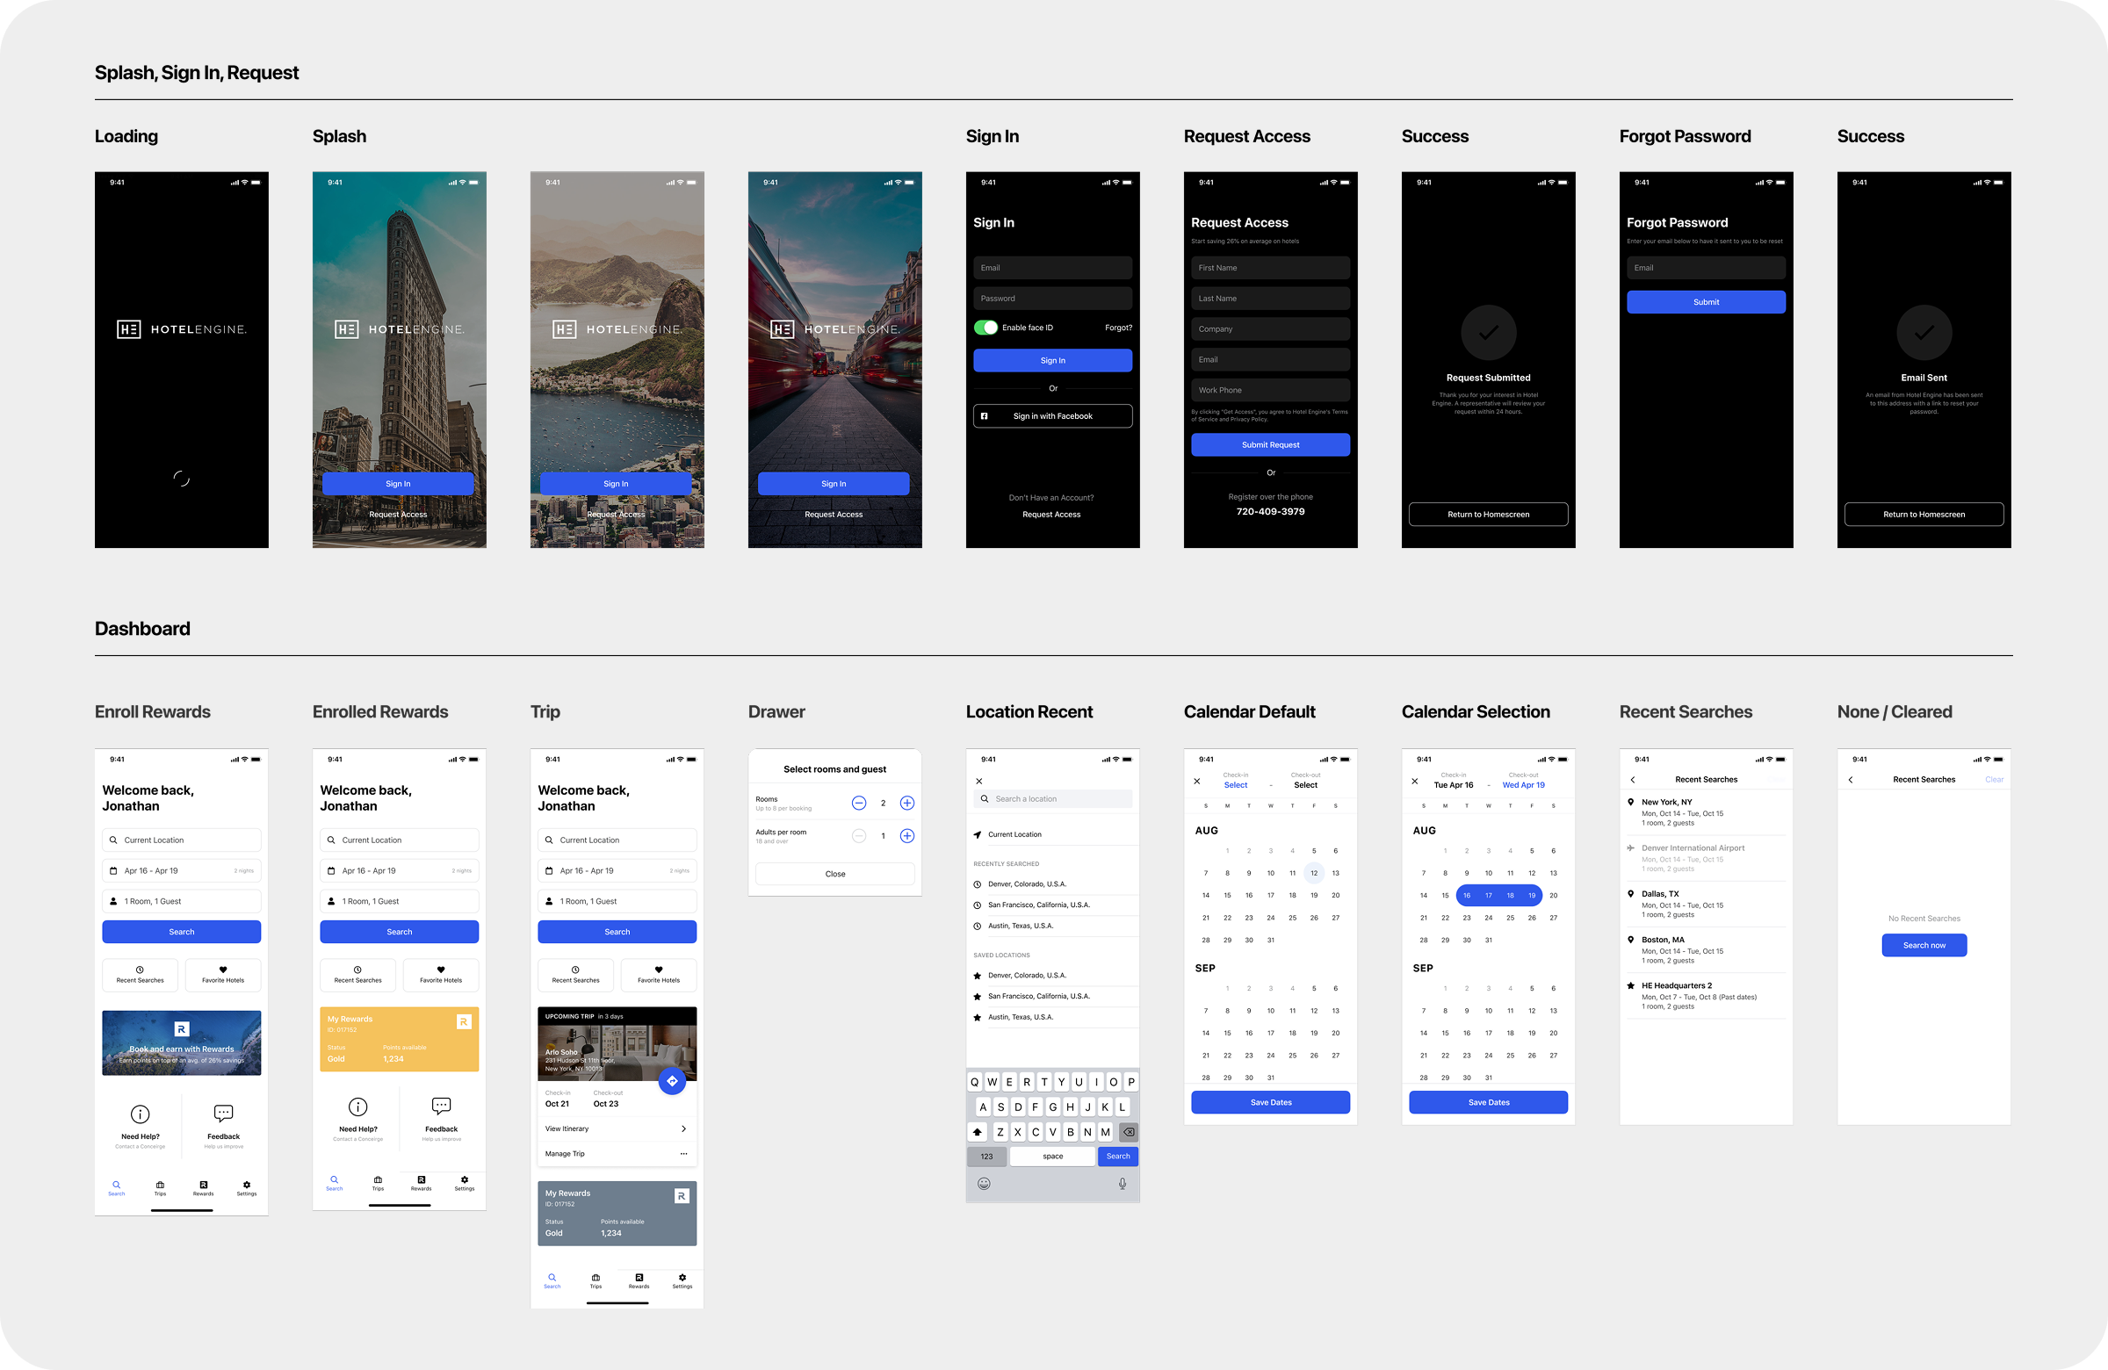2108x1370 pixels.
Task: Decrease Rooms count with minus icon
Action: (x=858, y=804)
